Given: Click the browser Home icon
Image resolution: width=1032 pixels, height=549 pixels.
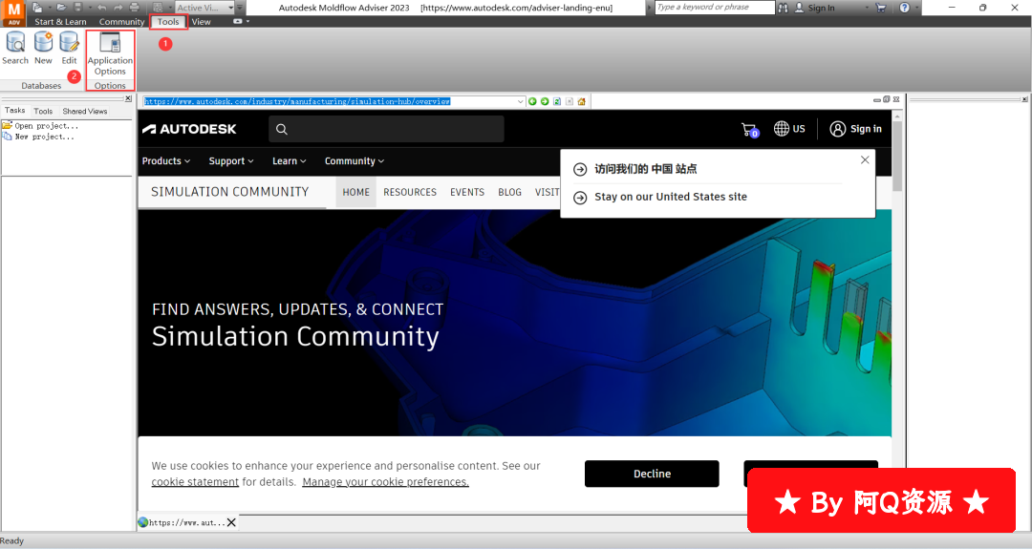Looking at the screenshot, I should tap(582, 101).
